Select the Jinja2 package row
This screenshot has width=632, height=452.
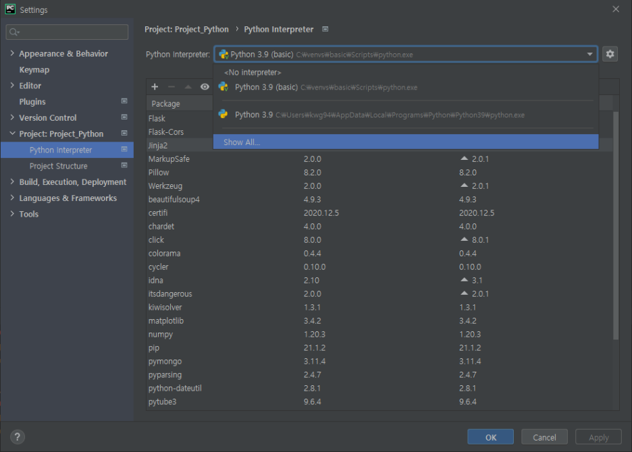pos(180,146)
